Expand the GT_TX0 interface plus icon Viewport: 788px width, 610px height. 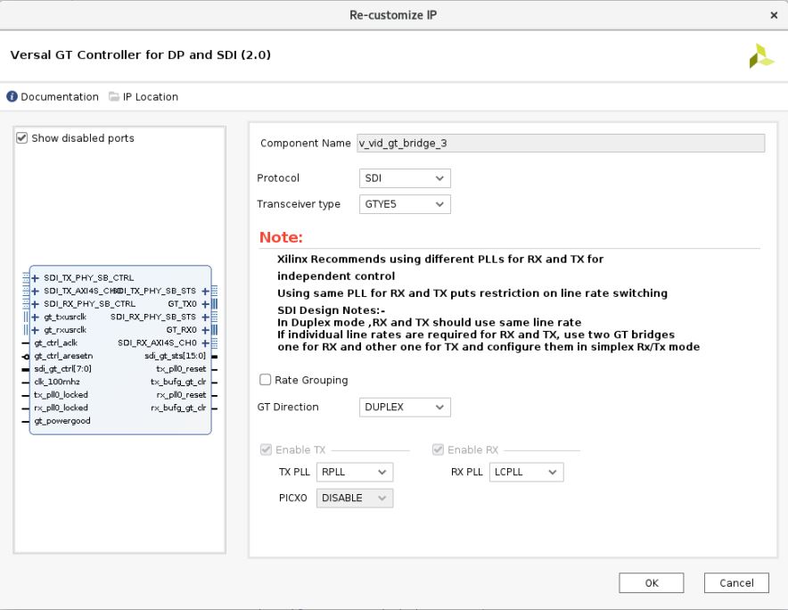(205, 303)
